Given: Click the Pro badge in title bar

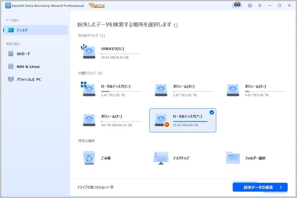Looking at the screenshot, I should click(x=97, y=6).
